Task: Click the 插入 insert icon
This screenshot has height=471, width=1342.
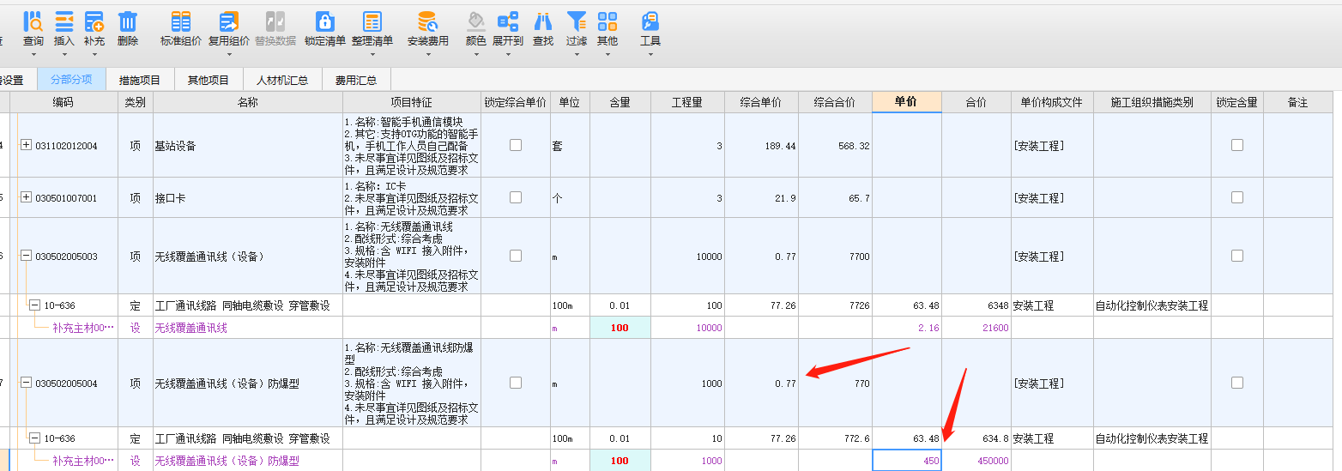Action: click(x=64, y=21)
